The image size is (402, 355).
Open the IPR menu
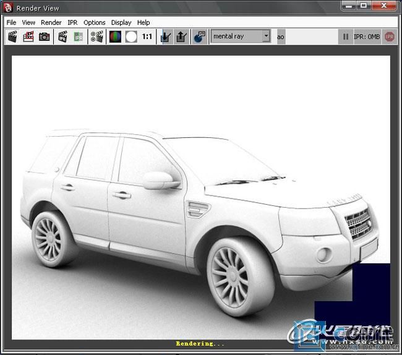pyautogui.click(x=72, y=22)
